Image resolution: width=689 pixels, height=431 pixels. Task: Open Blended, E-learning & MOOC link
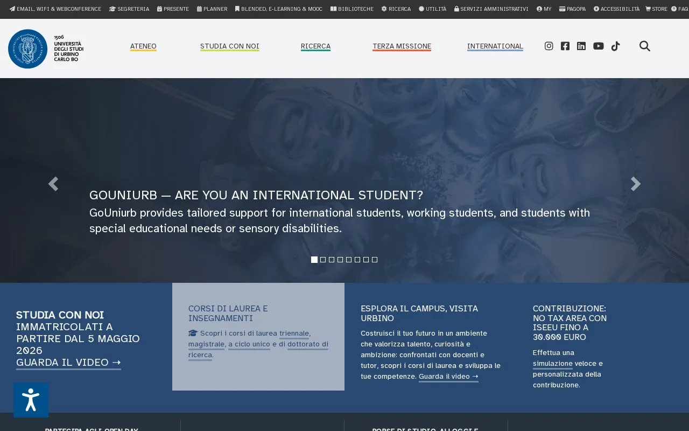(x=279, y=9)
